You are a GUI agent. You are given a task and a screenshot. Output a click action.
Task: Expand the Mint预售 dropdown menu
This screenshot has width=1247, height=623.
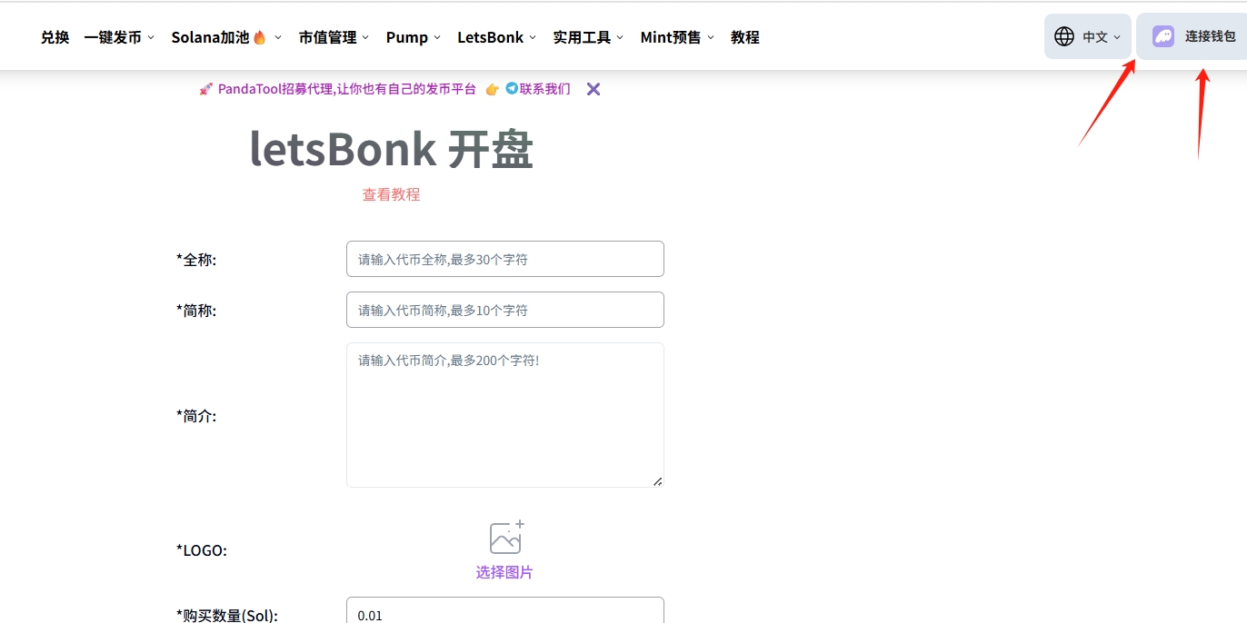pos(677,37)
